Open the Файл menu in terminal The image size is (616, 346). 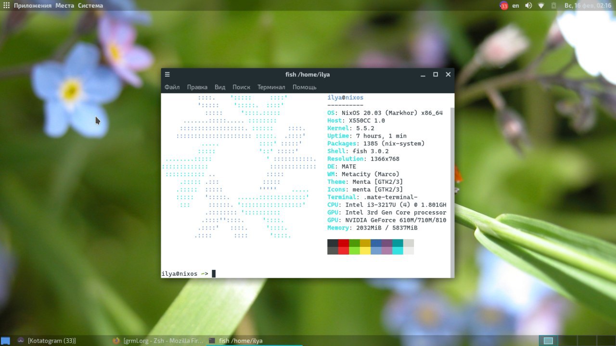172,87
